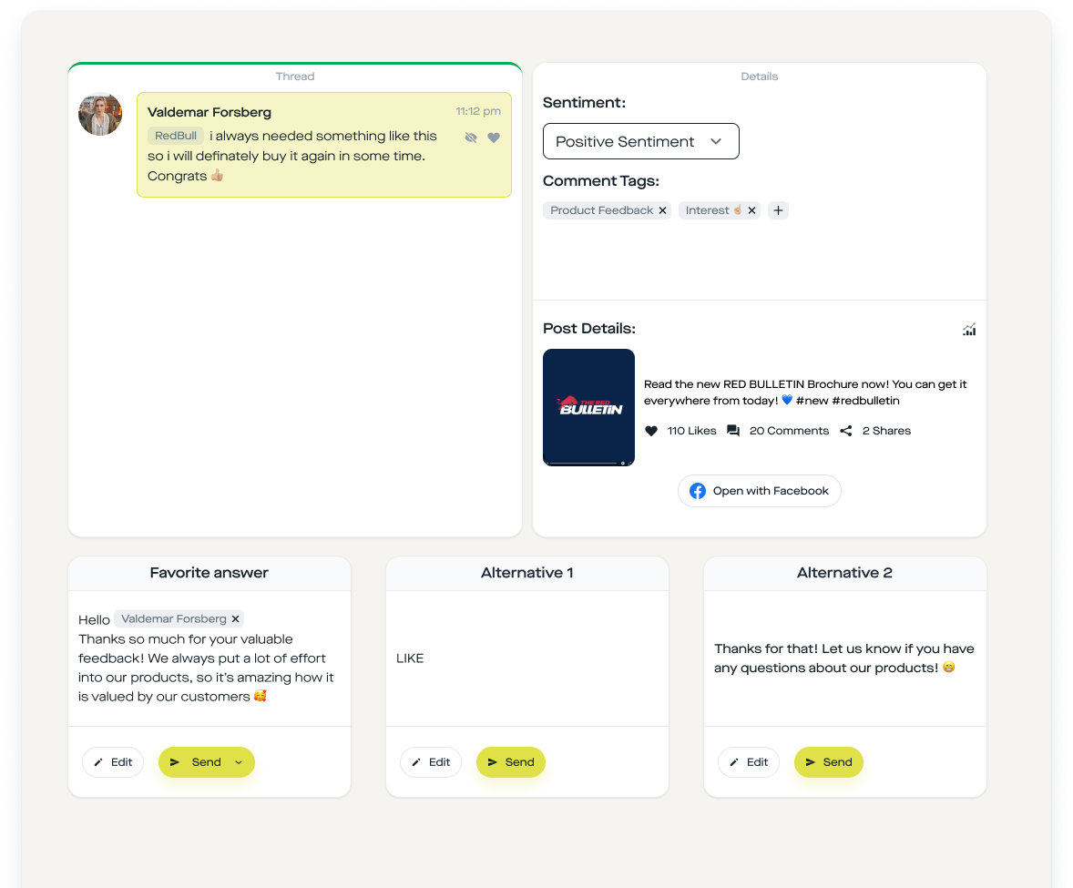Like Valdemar's comment using the heart toggle

point(494,137)
